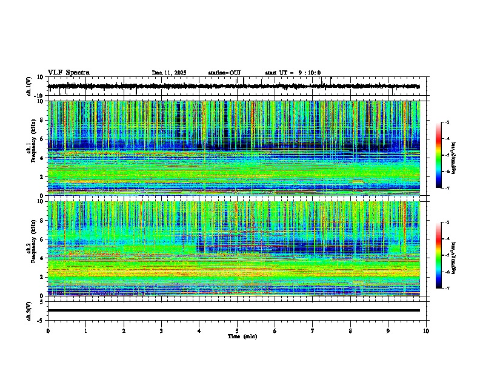Screen dimensions: 480x371
Task: Click the "VLF Spectra" plot title
Action: 68,73
